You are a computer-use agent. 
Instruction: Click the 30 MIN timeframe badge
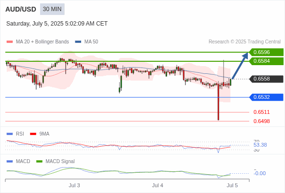52,9
